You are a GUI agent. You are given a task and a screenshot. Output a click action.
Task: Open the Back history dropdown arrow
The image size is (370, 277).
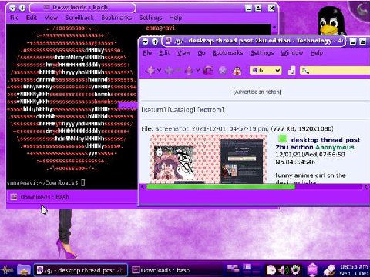tap(160, 70)
